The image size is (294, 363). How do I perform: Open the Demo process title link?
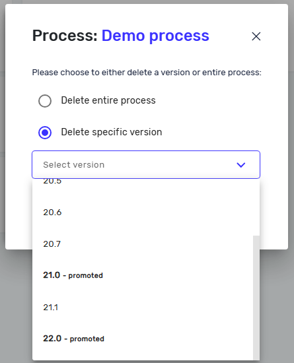pos(155,36)
